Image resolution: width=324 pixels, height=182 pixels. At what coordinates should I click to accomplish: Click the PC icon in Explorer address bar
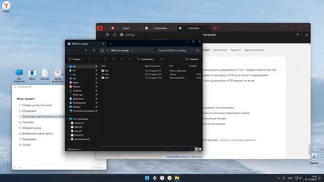102,51
